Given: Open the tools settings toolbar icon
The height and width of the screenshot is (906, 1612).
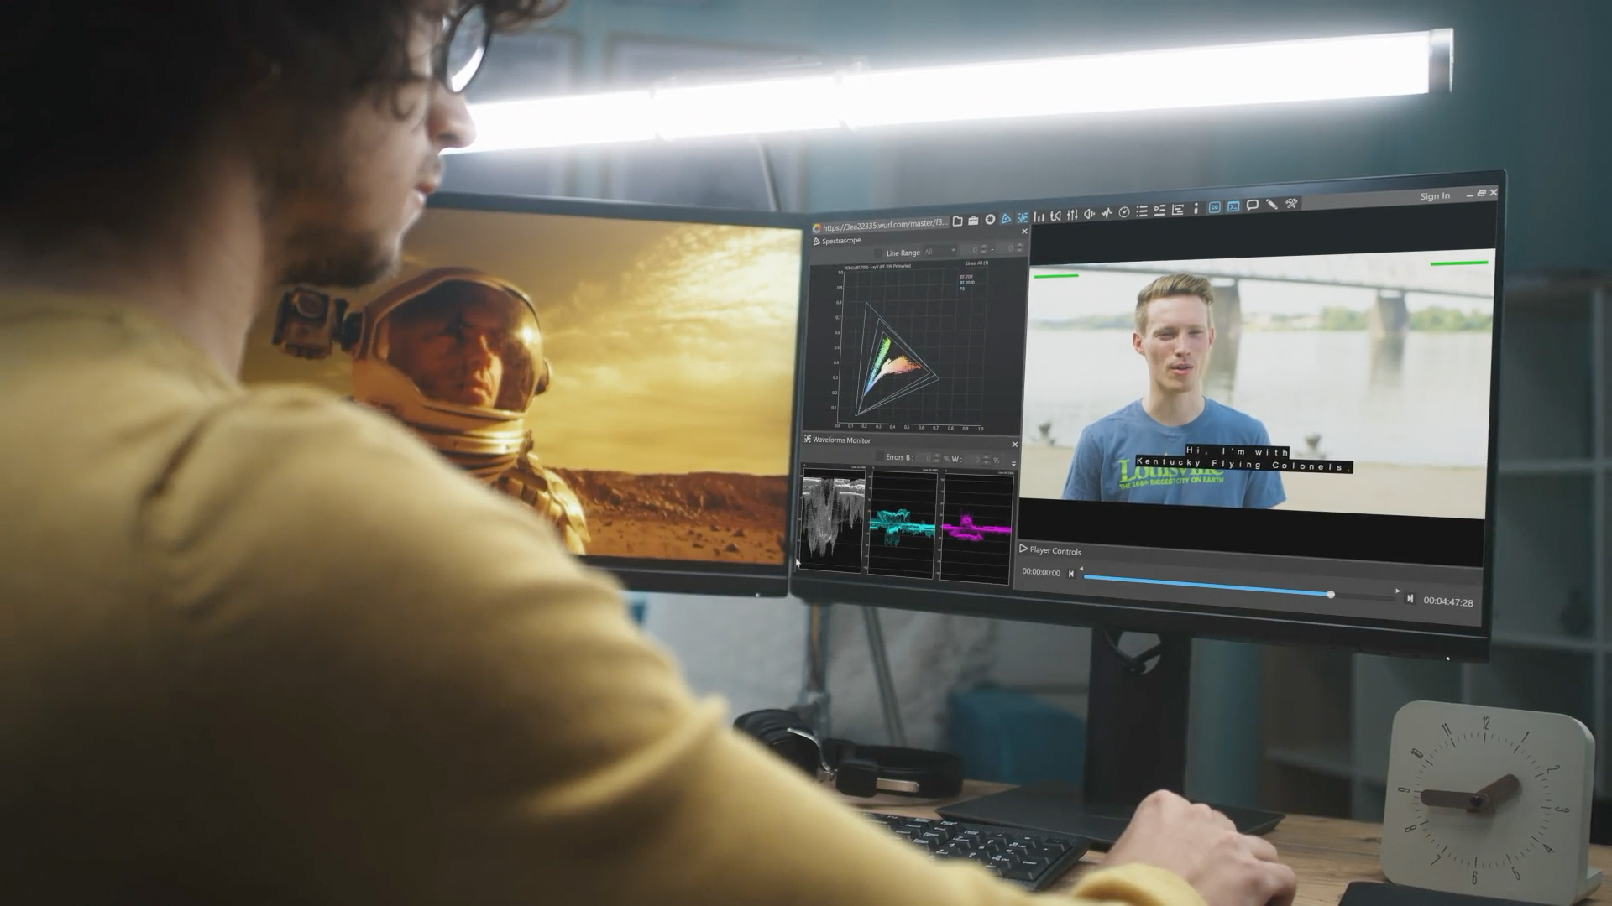Looking at the screenshot, I should [1291, 203].
